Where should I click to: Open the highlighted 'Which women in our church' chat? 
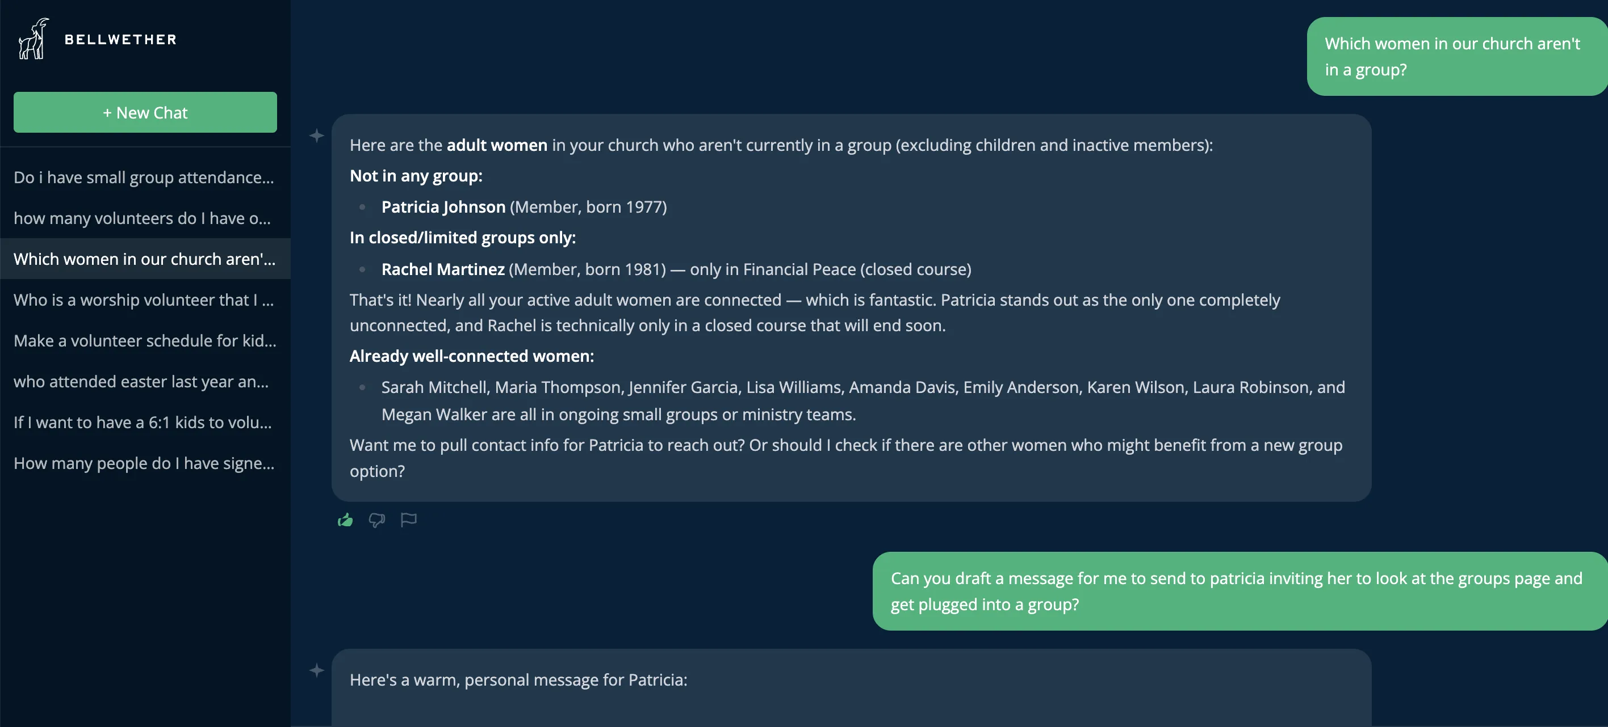coord(144,259)
